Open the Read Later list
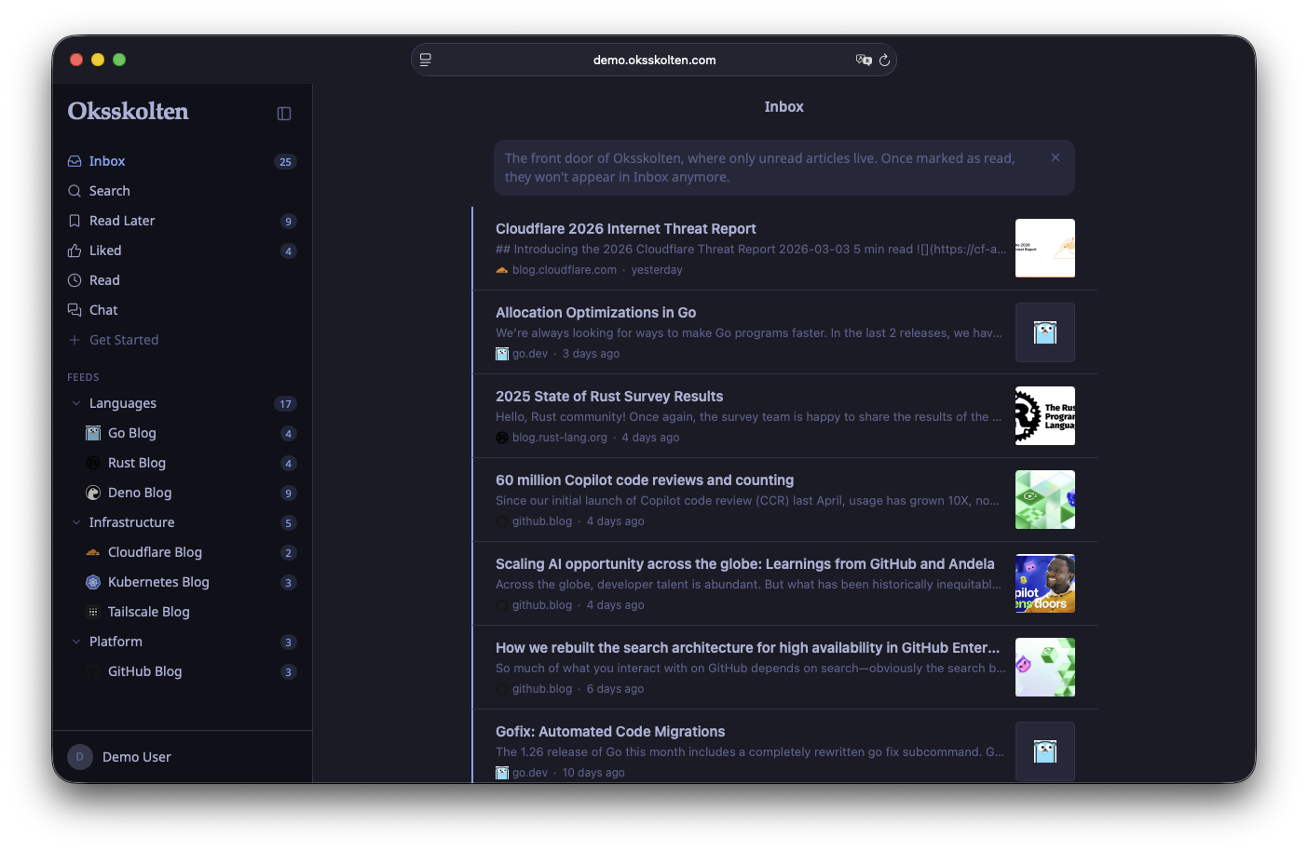1308x852 pixels. (121, 221)
